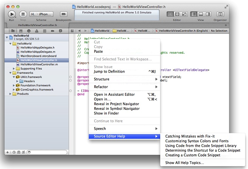Viewport: 248px width, 169px height.
Task: Open the Structure submenu
Action: 124,79
